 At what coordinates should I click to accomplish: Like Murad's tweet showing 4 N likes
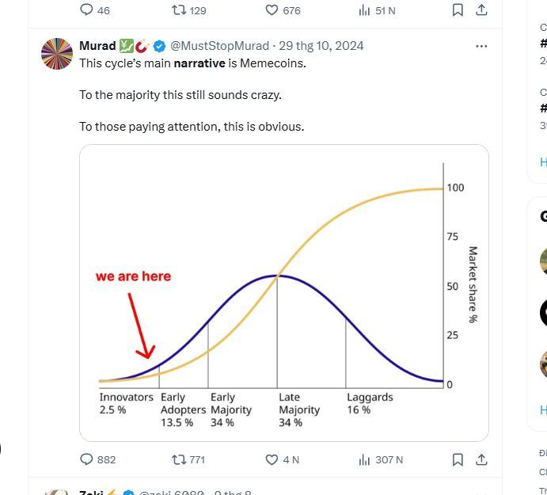click(x=272, y=459)
